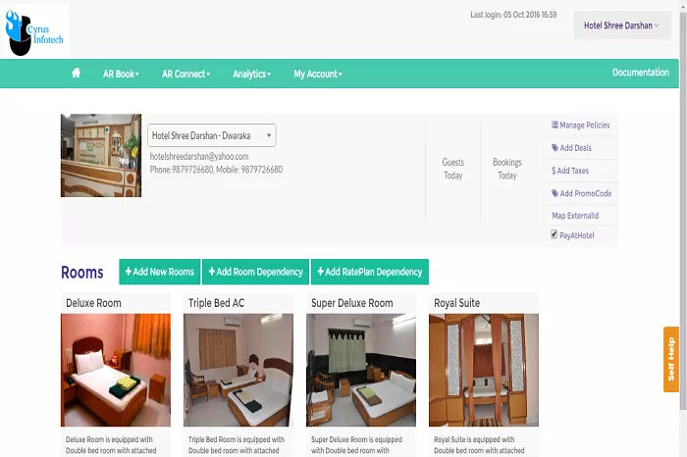Click the Phone:9879726680 line
Viewport: 687px width, 457px height.
point(216,170)
